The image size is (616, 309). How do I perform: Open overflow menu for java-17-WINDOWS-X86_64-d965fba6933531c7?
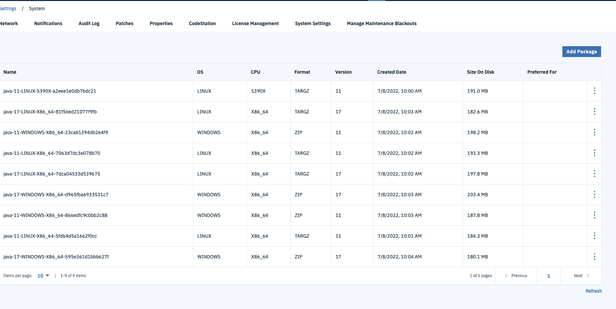pyautogui.click(x=594, y=194)
